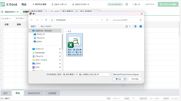
Task: Collapse the 今日 file group
Action: 66,31
